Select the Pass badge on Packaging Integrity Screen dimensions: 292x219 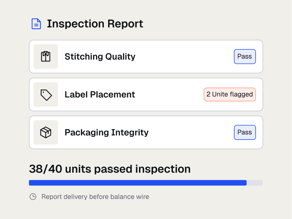(245, 133)
